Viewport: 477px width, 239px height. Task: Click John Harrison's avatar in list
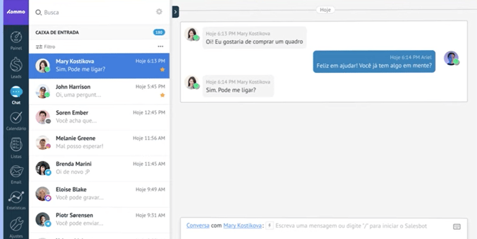43,91
